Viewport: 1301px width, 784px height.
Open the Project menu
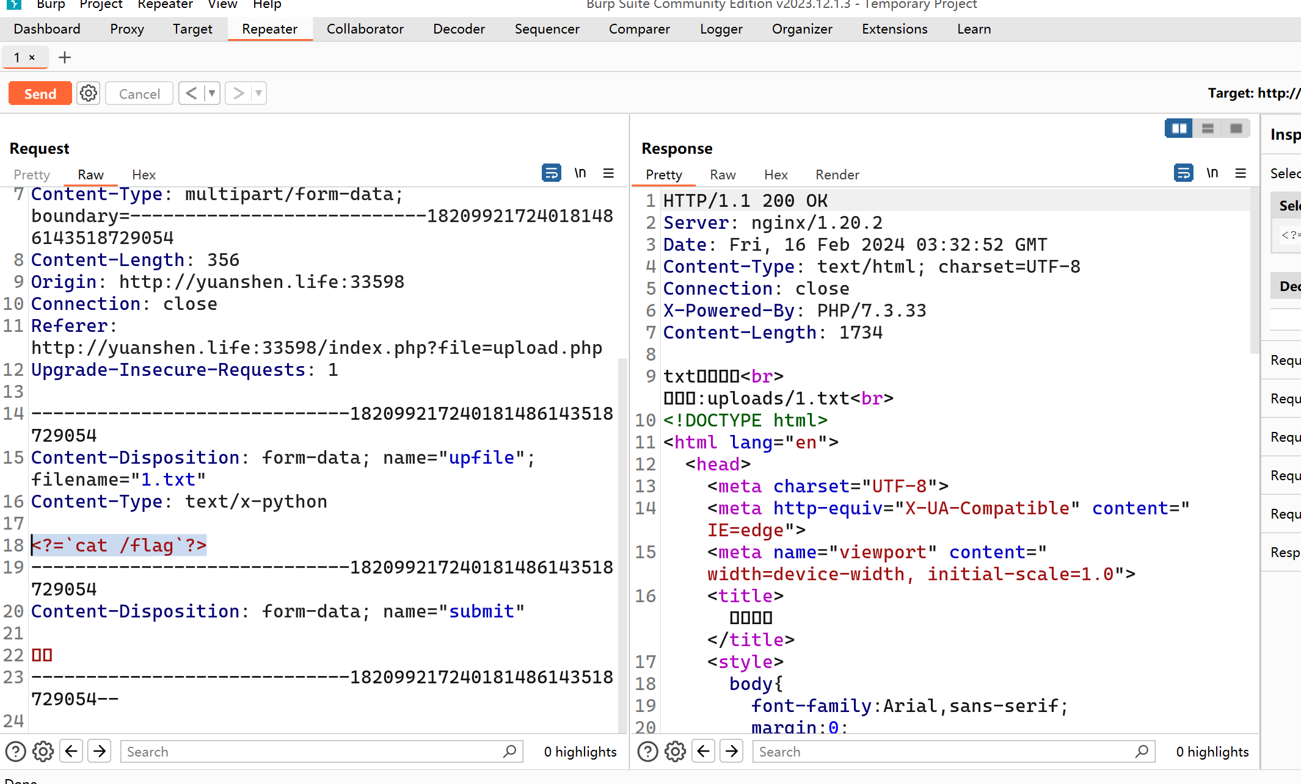coord(101,5)
